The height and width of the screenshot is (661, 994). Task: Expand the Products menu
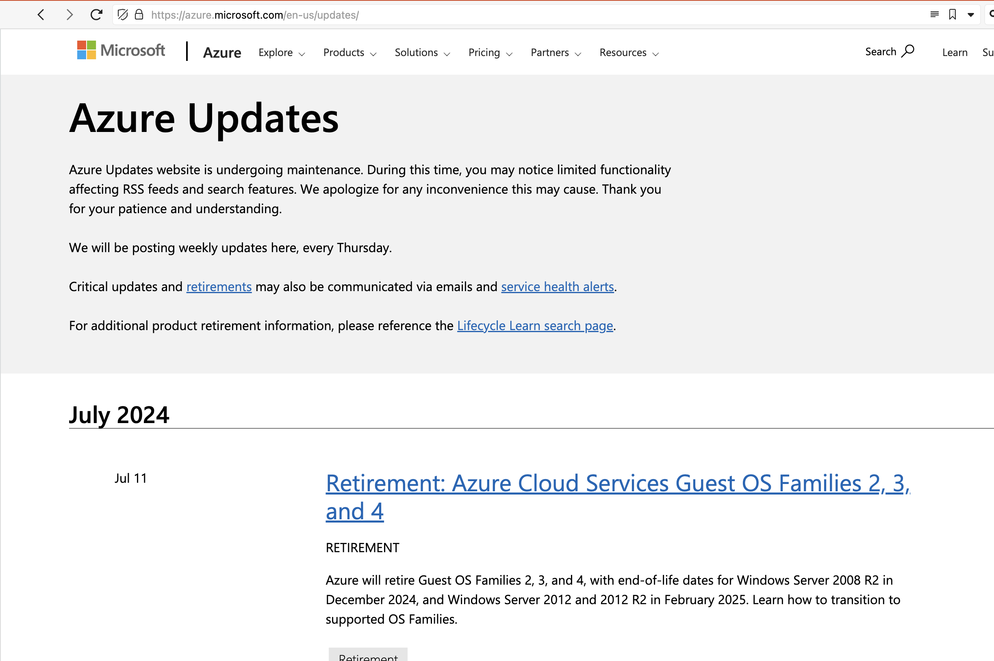click(x=349, y=53)
